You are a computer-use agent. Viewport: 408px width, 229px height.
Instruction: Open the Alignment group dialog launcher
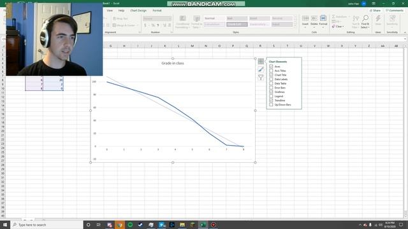coord(140,32)
